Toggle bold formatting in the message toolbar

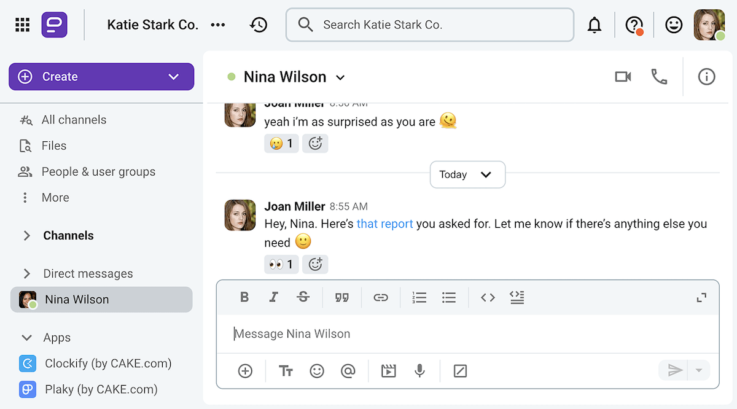244,297
